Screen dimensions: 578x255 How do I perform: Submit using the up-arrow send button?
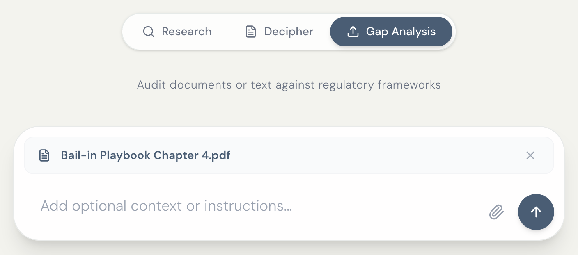[536, 212]
